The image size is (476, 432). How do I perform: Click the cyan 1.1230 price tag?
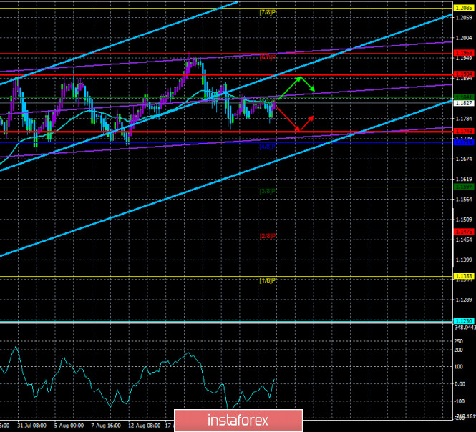[x=464, y=321]
